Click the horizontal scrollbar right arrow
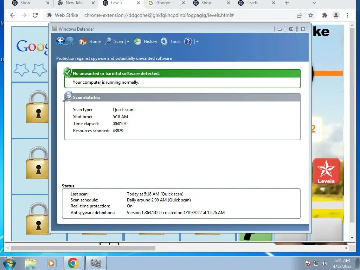Screen dimensions: 360x270 [x=346, y=248]
